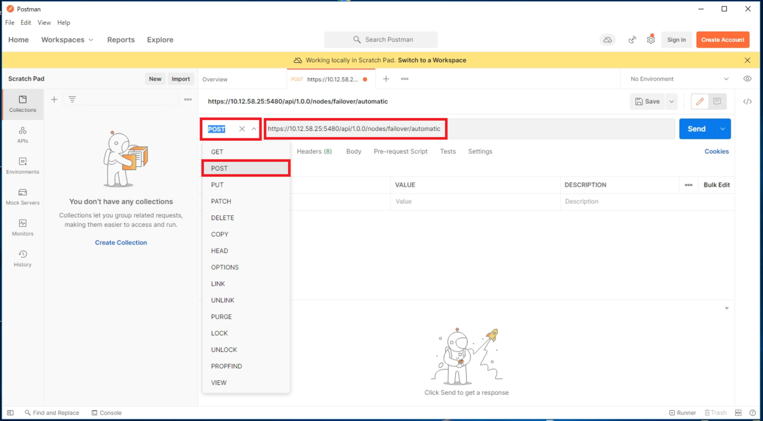Collapse the response pane arrow
The image size is (763, 421).
tap(727, 308)
